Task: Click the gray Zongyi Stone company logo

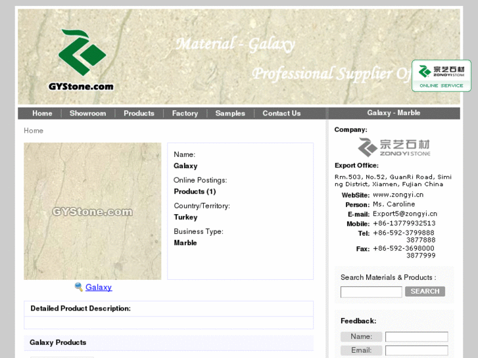Action: tap(394, 147)
